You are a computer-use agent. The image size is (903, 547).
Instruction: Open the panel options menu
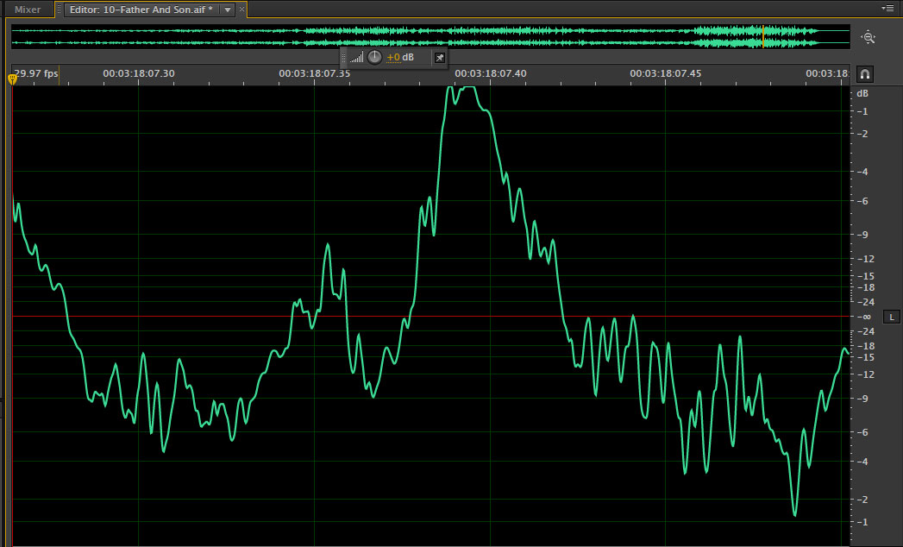pos(887,8)
